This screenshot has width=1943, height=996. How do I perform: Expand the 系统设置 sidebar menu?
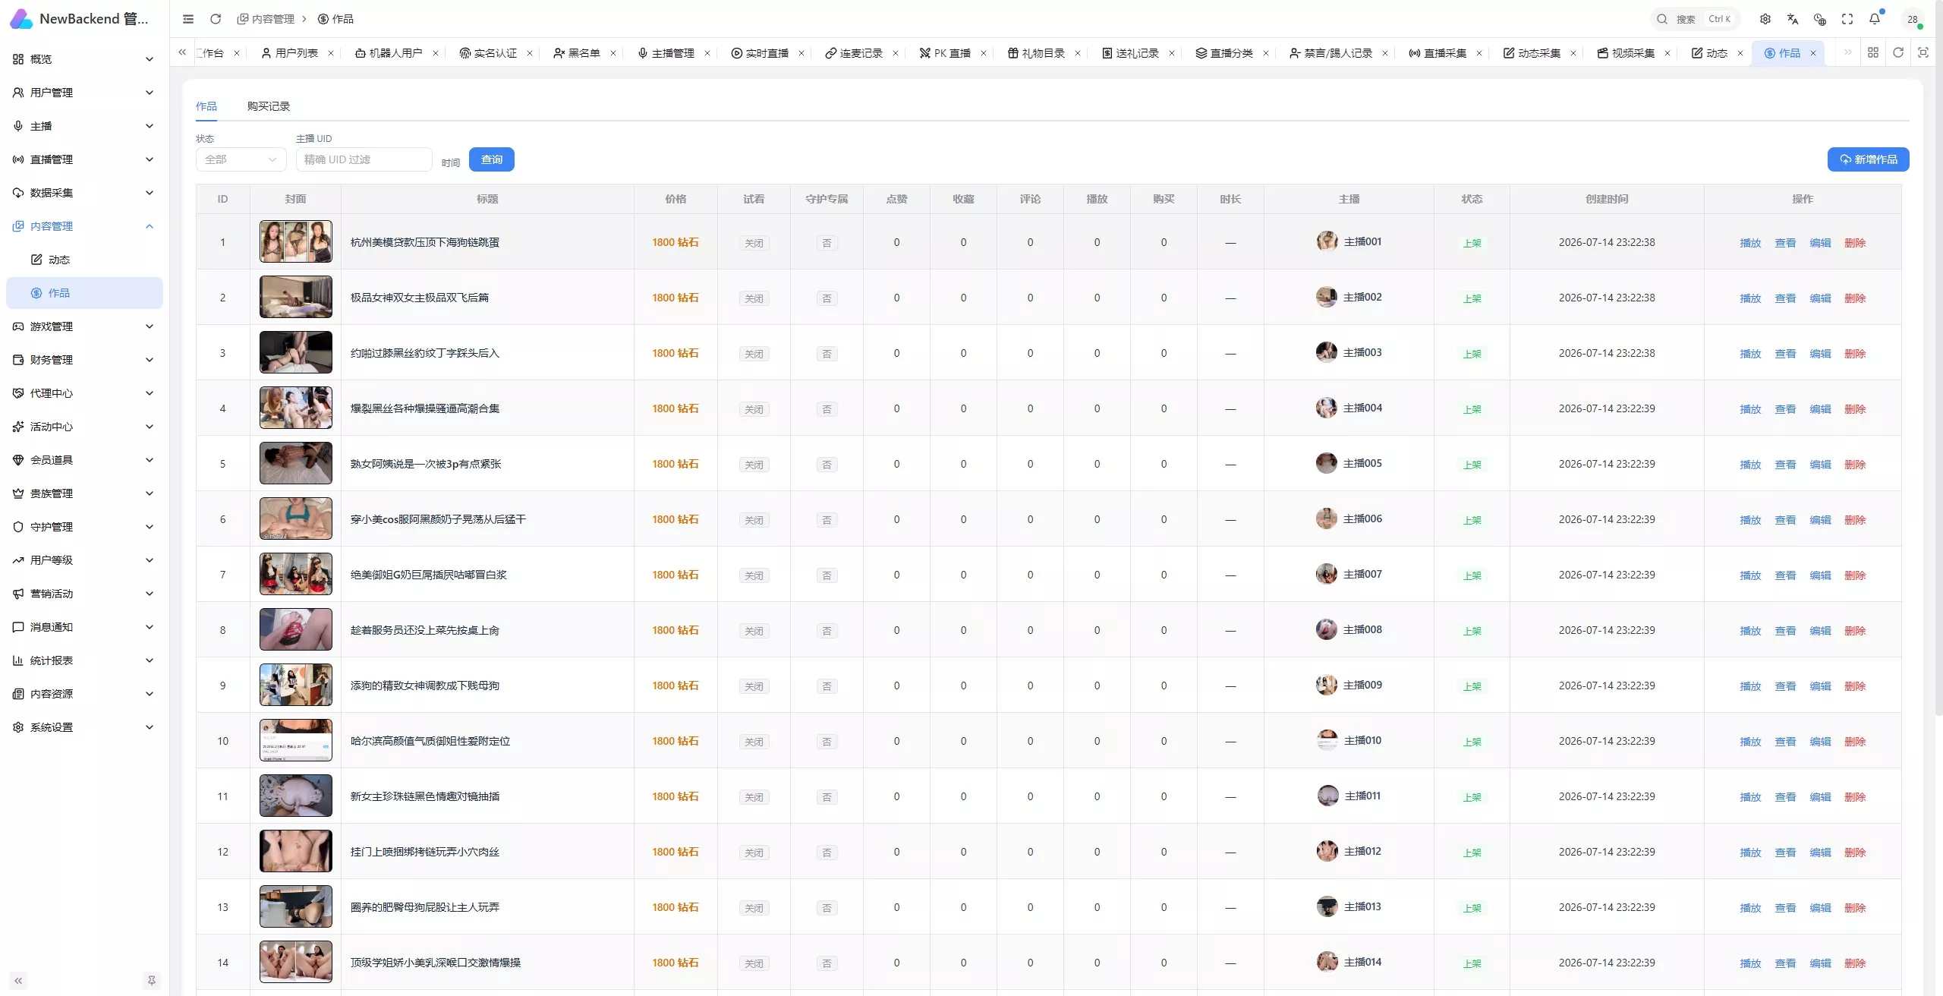(x=83, y=727)
